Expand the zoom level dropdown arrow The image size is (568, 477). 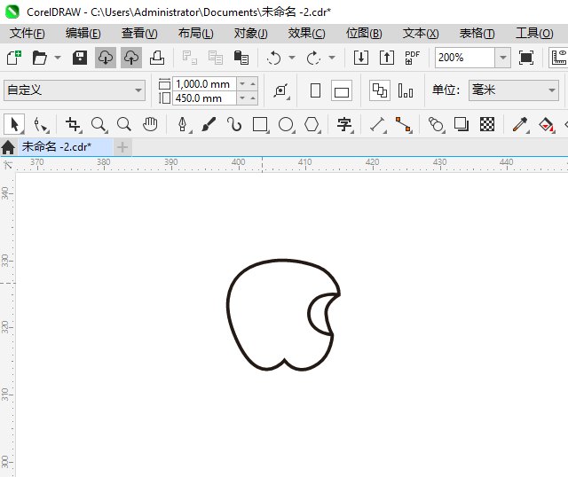click(x=503, y=58)
